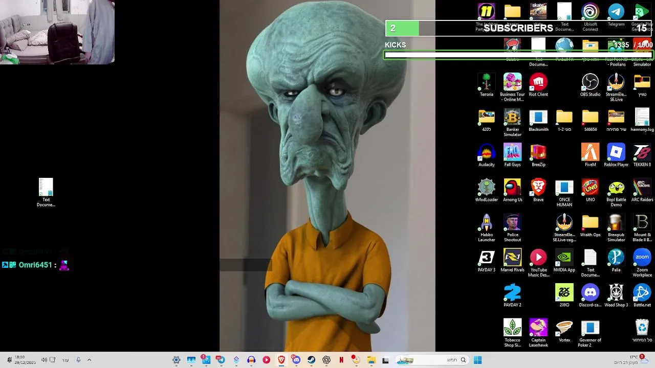This screenshot has width=655, height=368.
Task: Open Mount & Blade II desktop icon
Action: click(642, 228)
